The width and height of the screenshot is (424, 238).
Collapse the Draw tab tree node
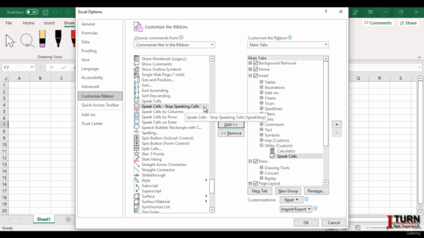pyautogui.click(x=250, y=161)
